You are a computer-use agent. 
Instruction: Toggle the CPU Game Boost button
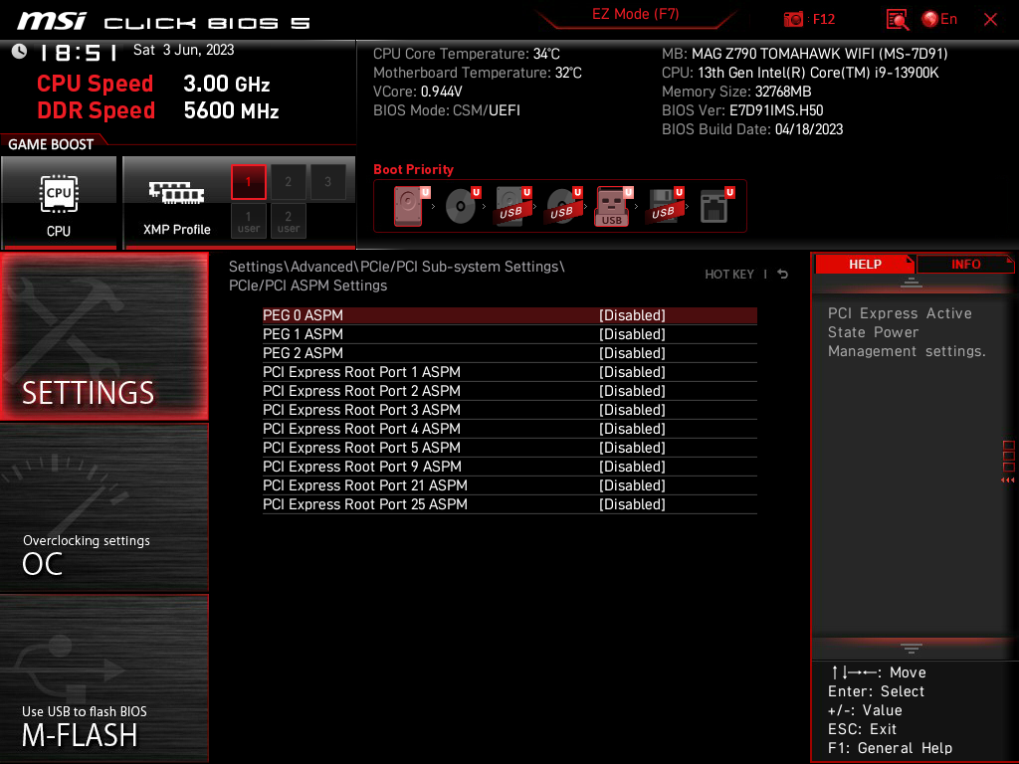pyautogui.click(x=59, y=202)
